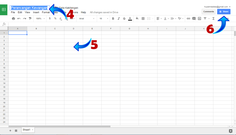This screenshot has height=135, width=236.
Task: Open the Borders tool
Action: 143,19
